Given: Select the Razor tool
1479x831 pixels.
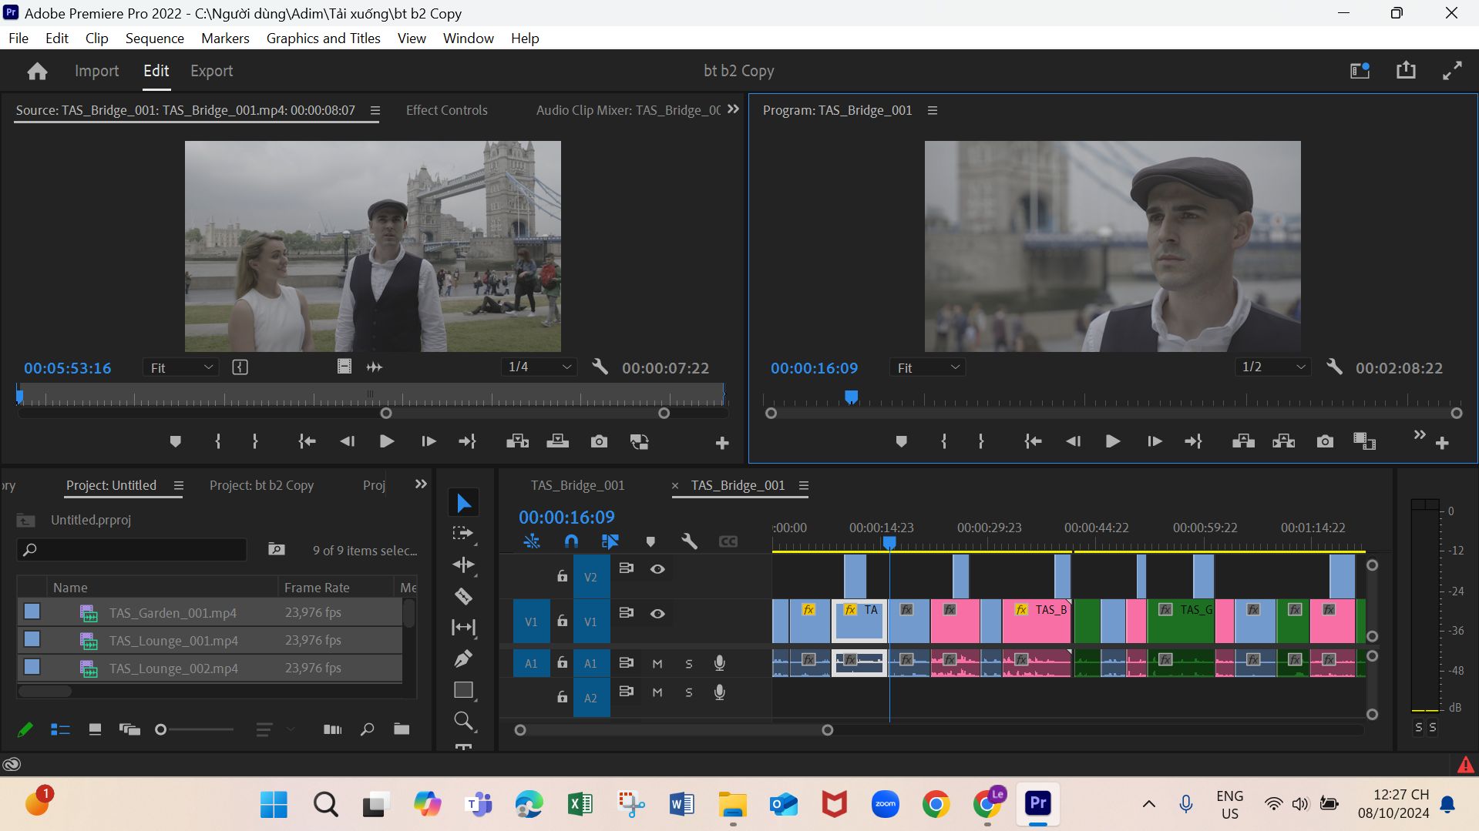Looking at the screenshot, I should (463, 596).
